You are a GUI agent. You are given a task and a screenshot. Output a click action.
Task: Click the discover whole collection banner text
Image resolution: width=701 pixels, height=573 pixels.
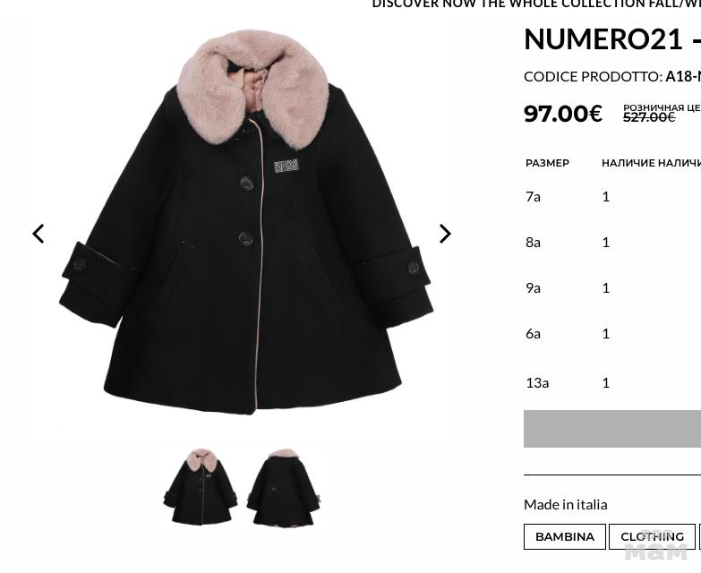tap(536, 4)
